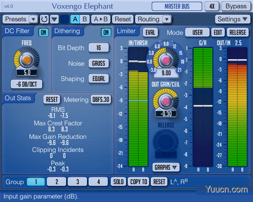
Task: Click the OUT/IN level meter
Action: pyautogui.click(x=237, y=107)
